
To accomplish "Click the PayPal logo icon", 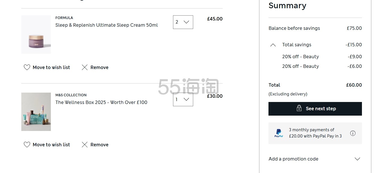I will coord(279,133).
